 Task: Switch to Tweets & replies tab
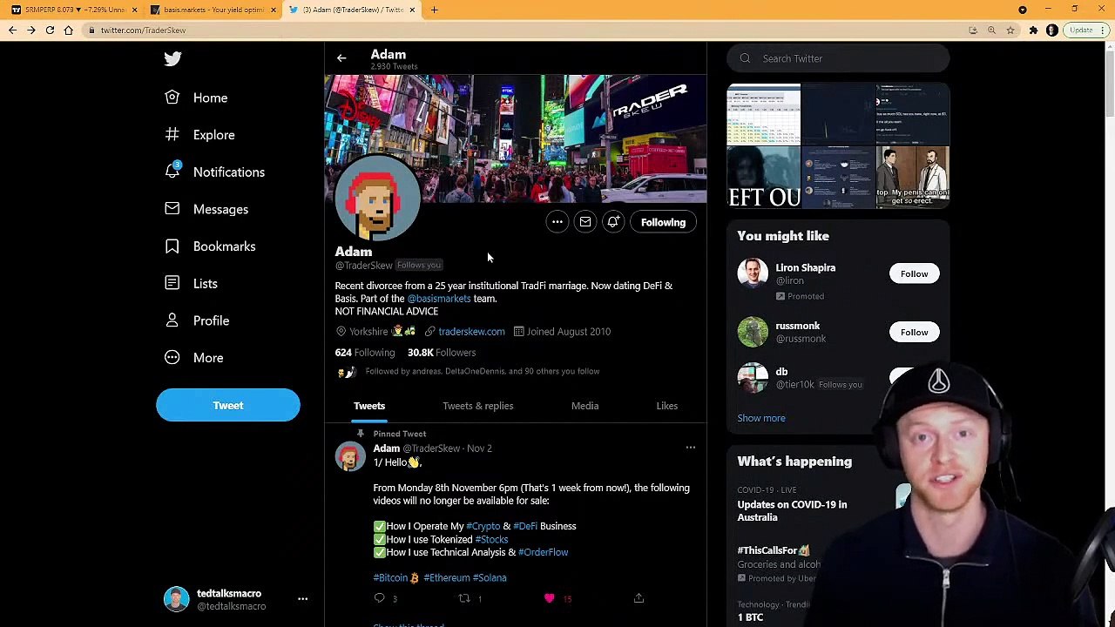click(477, 406)
